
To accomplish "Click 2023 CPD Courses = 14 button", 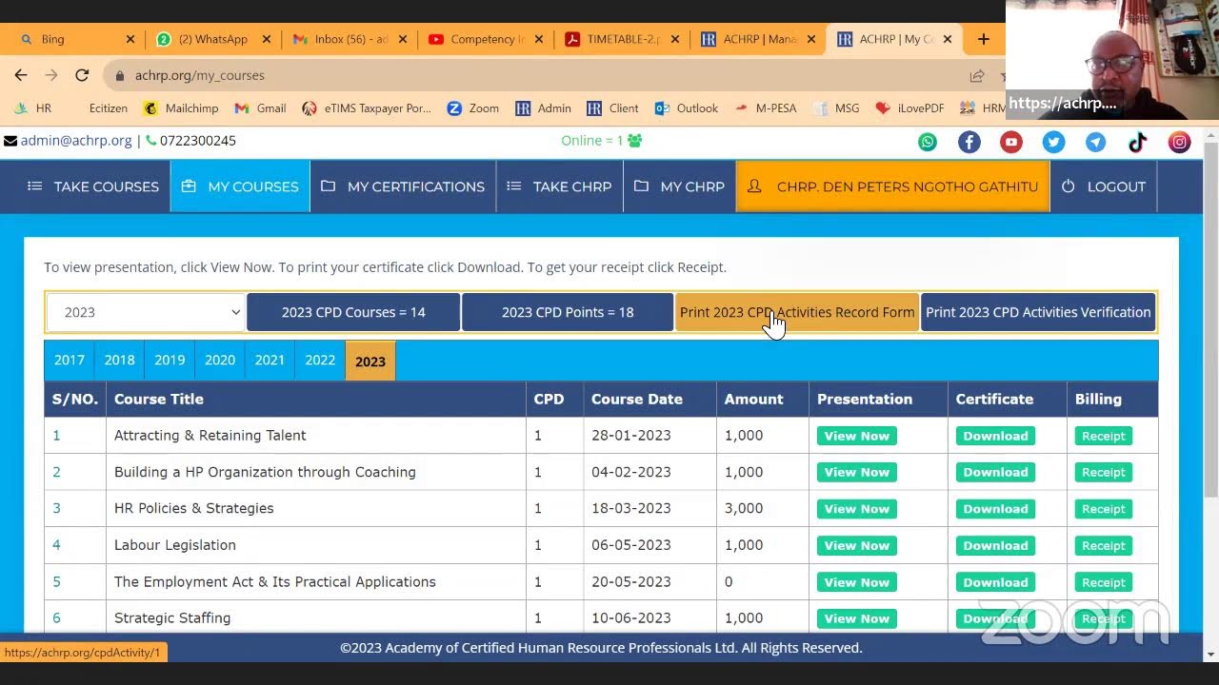I will tap(353, 312).
